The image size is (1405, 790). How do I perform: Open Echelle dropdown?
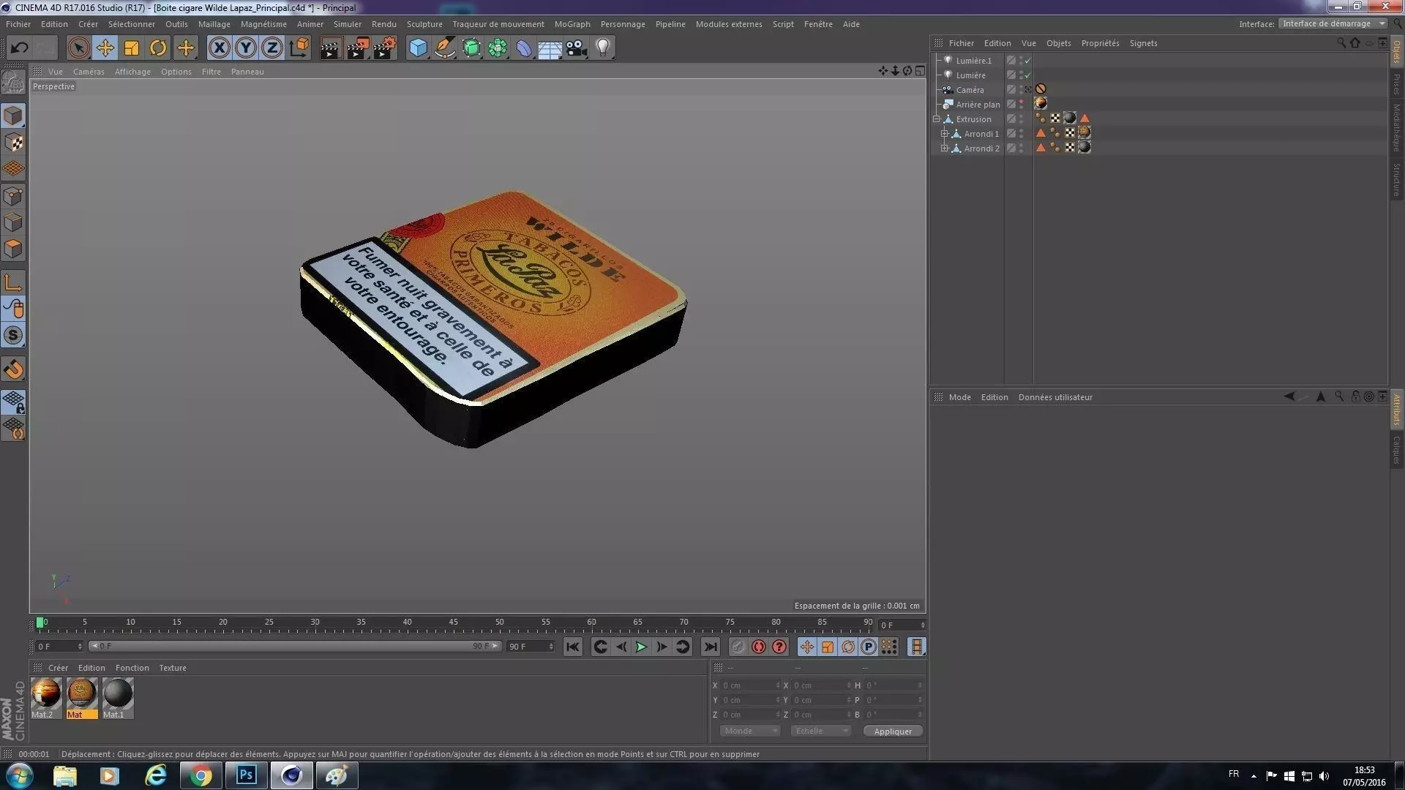[821, 731]
